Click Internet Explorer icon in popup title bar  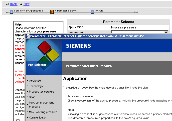[x=28, y=36]
